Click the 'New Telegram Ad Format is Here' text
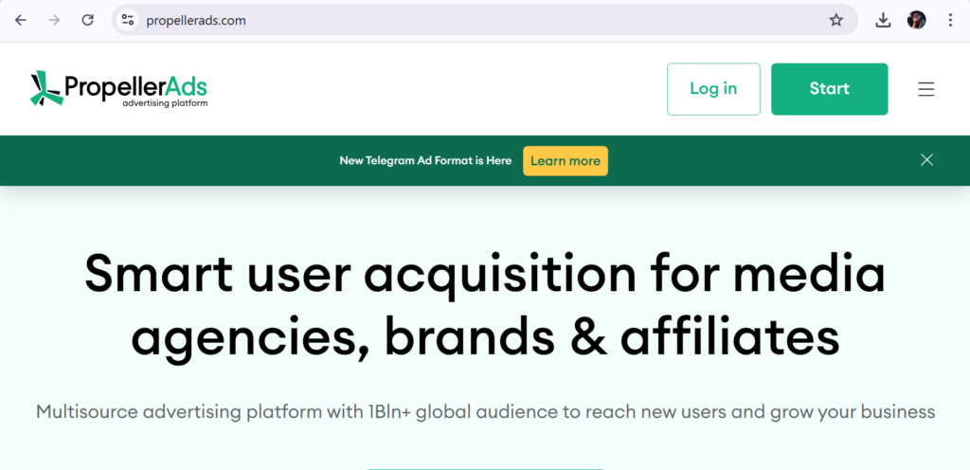Screen dimensions: 970x470 pos(425,161)
